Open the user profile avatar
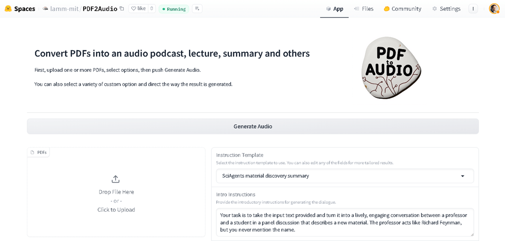Image resolution: width=505 pixels, height=241 pixels. [x=494, y=8]
